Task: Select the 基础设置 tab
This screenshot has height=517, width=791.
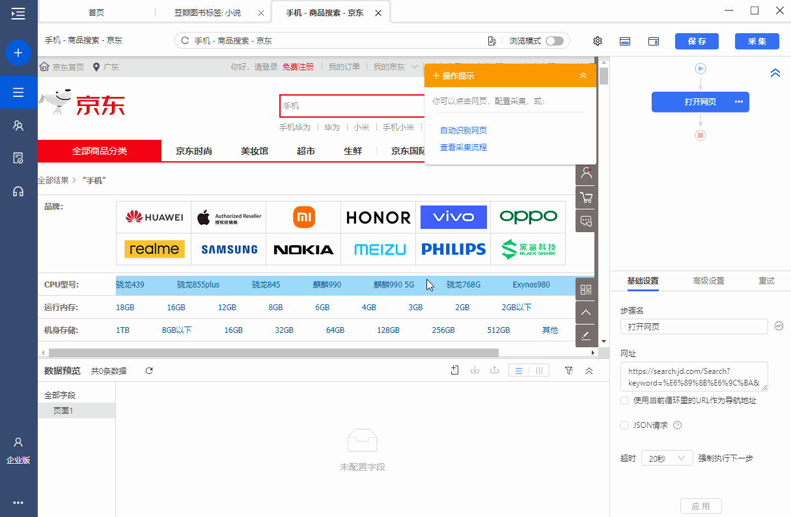Action: [x=643, y=281]
